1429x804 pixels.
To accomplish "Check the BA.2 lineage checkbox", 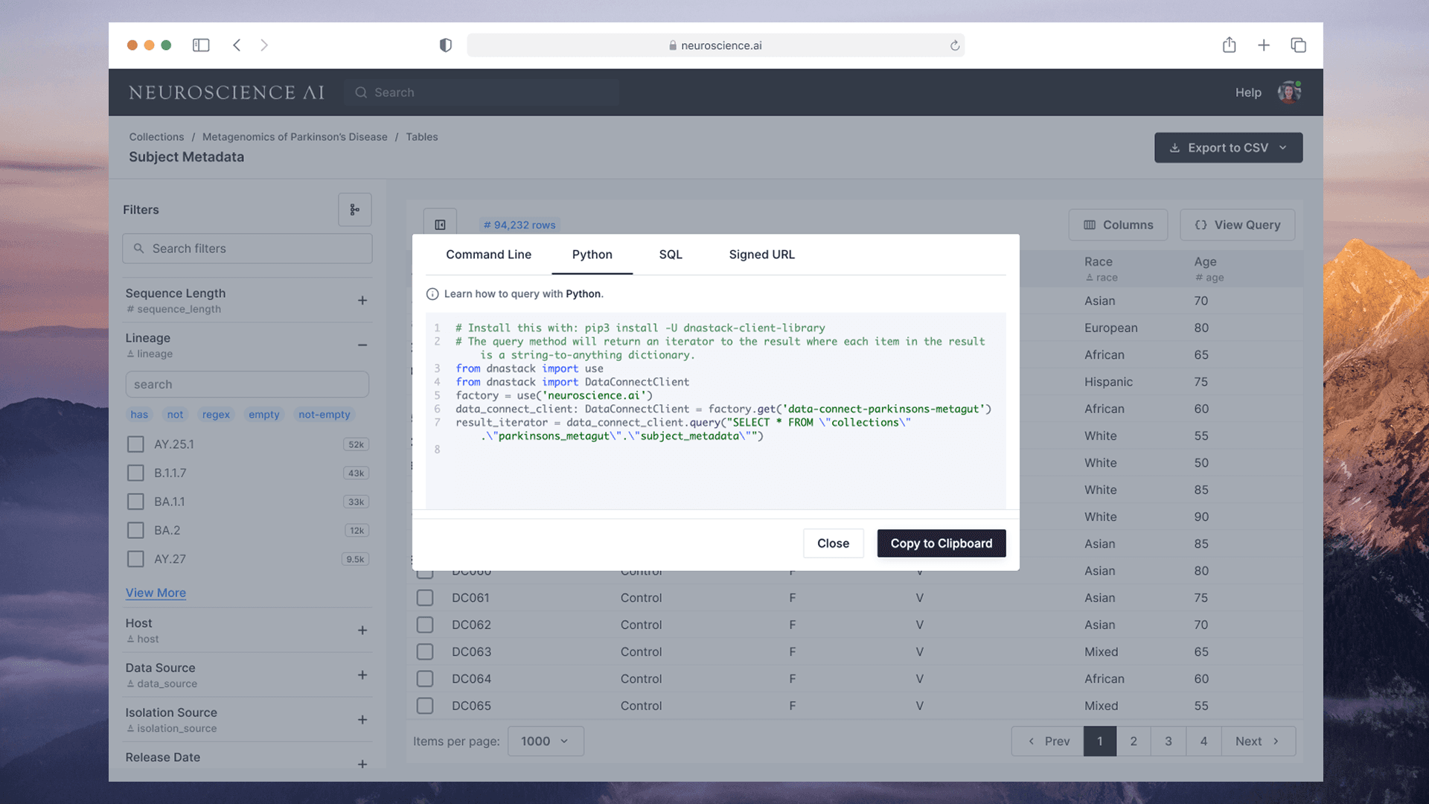I will (135, 530).
